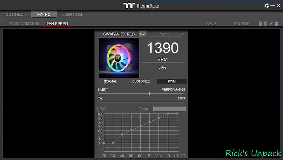Screen dimensions: 283x160
Task: Click the profile copy icon
Action: [x=260, y=24]
